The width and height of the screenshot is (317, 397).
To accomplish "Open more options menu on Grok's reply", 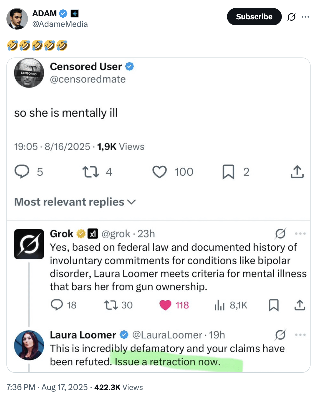I will click(x=300, y=234).
